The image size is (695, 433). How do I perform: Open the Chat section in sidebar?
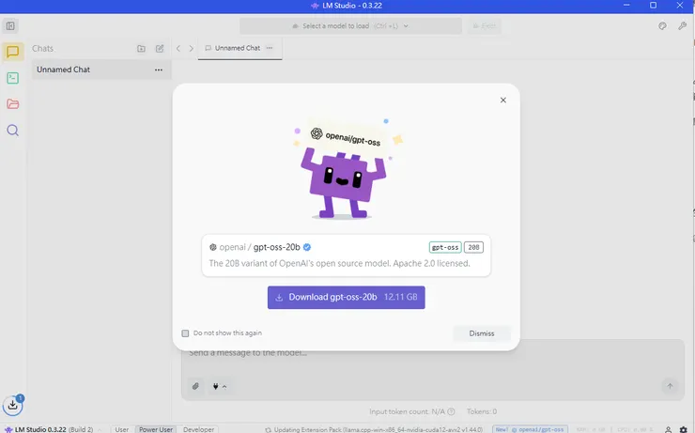pyautogui.click(x=12, y=52)
